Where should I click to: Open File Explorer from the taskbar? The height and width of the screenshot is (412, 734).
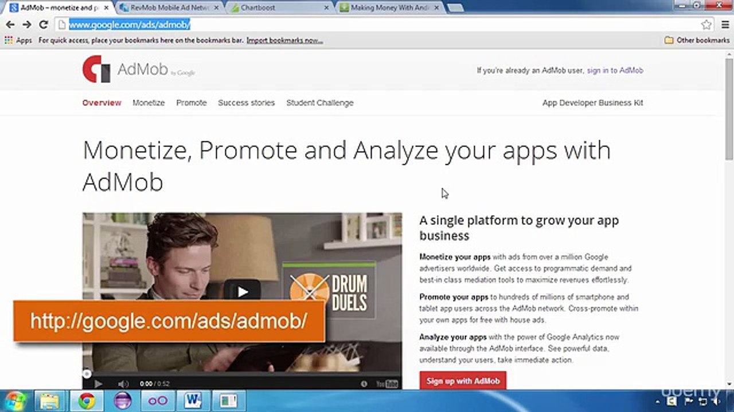[51, 401]
